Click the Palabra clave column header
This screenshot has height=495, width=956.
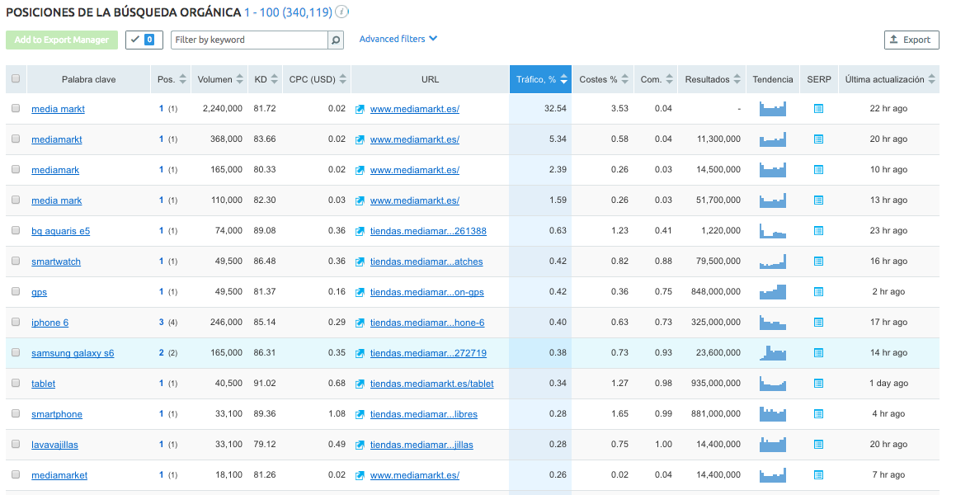pyautogui.click(x=88, y=79)
